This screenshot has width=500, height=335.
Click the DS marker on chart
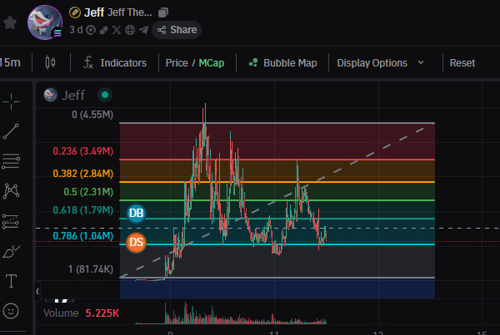click(x=137, y=243)
